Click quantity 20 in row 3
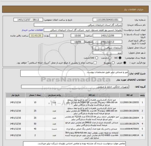Viewport: 151px width, 146px height. (x=35, y=118)
